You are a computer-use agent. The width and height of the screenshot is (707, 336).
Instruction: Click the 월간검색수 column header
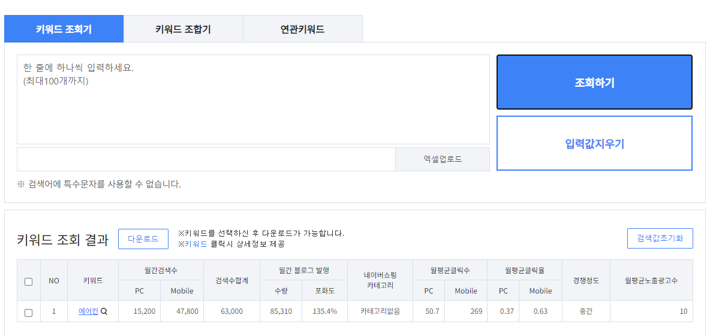[x=161, y=270]
